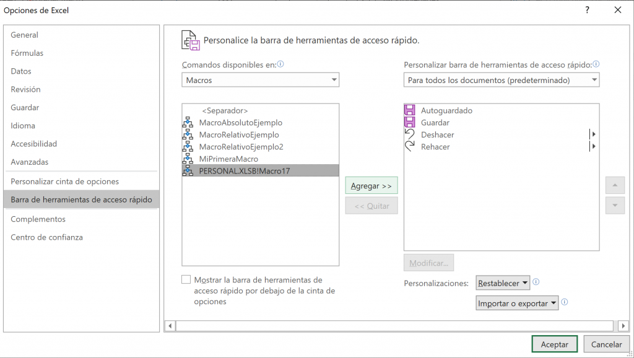Expand the Rehacer submenu arrow
Viewport: 634px width, 358px height.
593,146
